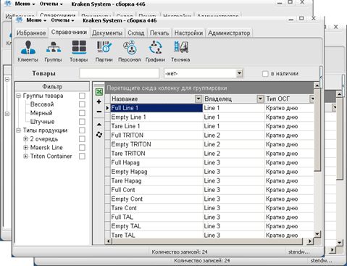The width and height of the screenshot is (347, 266).
Task: Open Меню in the background window
Action: [25, 4]
